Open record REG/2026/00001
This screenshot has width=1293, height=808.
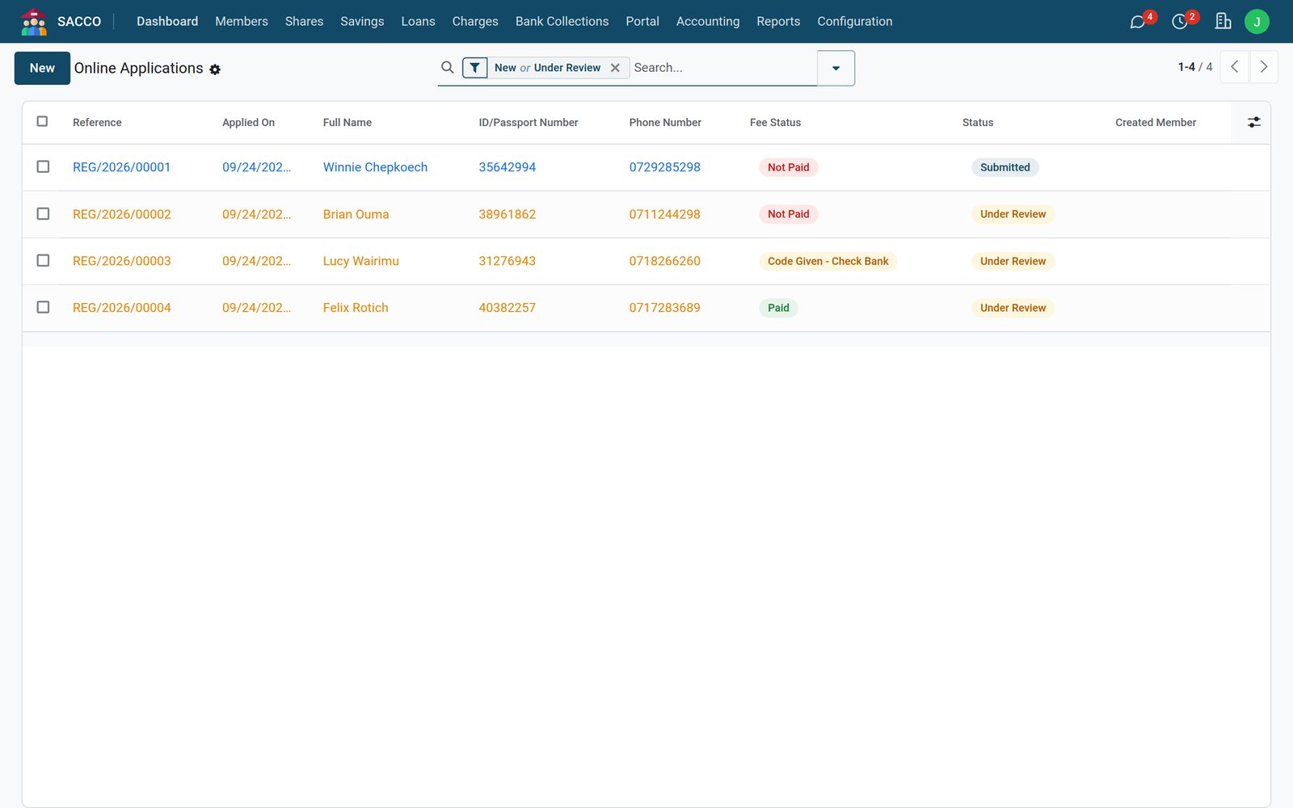[121, 167]
